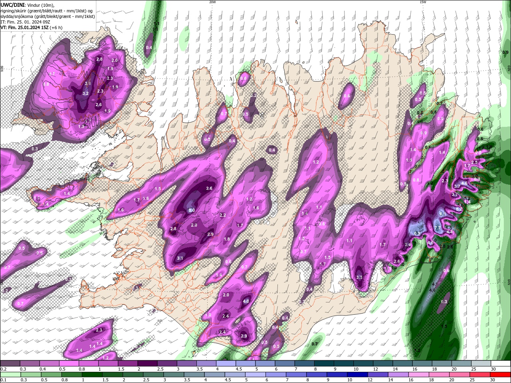Click the blue 8 swatch in lower legend
This screenshot has height=383, width=511.
[317, 375]
